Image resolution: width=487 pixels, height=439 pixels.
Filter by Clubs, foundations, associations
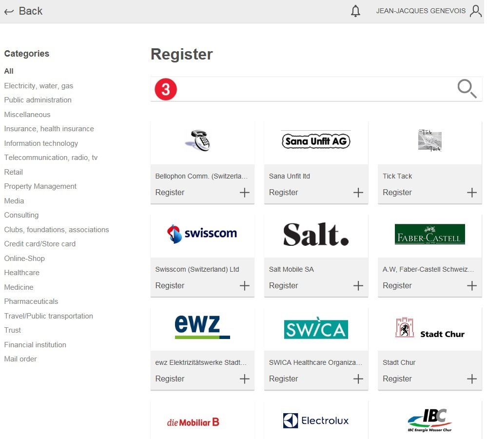pyautogui.click(x=57, y=230)
